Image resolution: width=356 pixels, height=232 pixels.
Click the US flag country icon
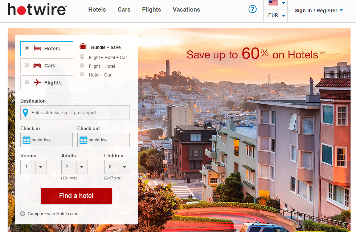coord(273,3)
